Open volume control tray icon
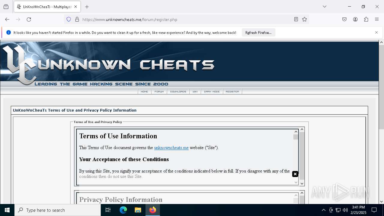 click(x=345, y=210)
